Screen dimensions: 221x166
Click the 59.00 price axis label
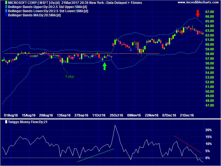(210, 49)
